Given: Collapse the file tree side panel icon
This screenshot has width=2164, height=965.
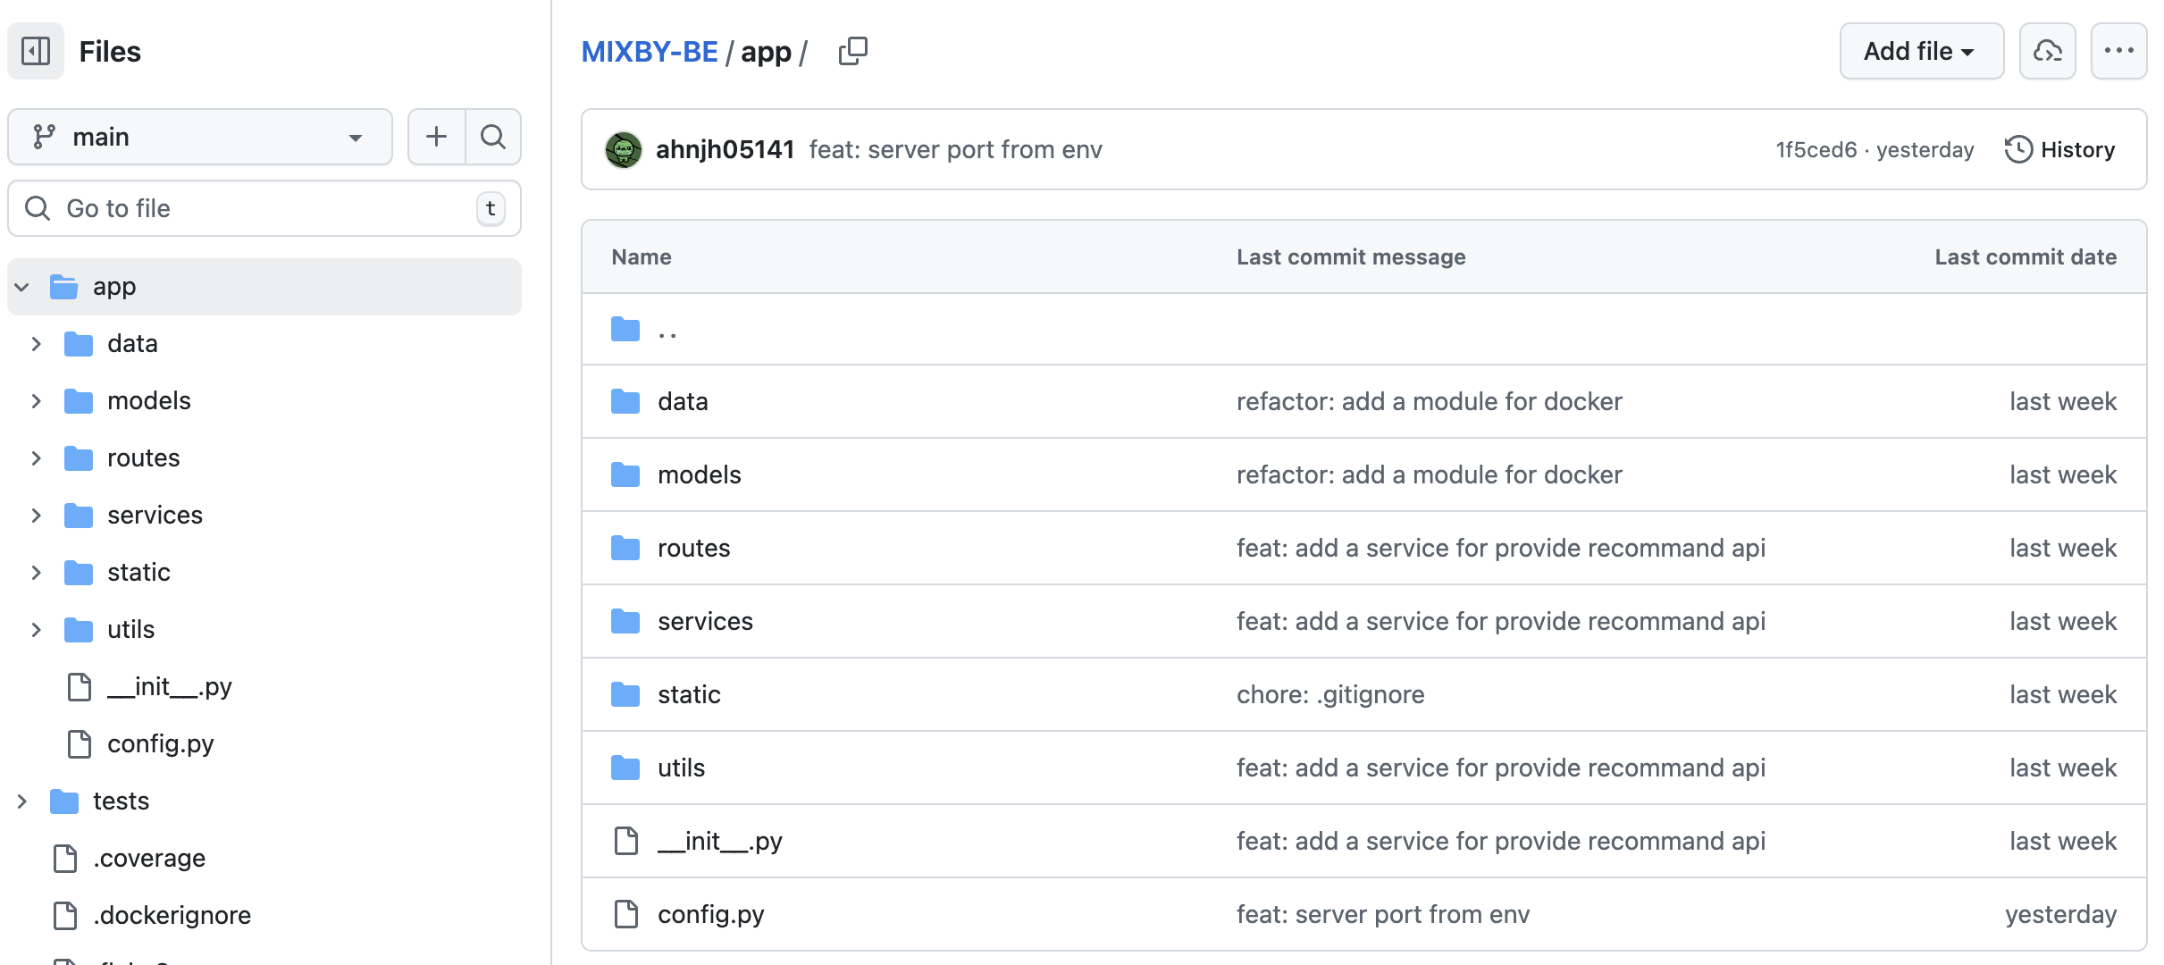Looking at the screenshot, I should click(x=36, y=51).
